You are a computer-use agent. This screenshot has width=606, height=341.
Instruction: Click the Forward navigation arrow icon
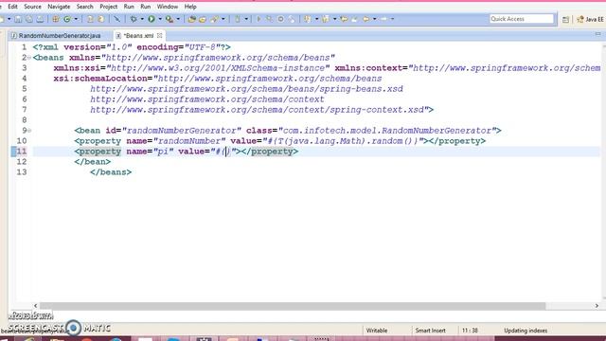(383, 19)
